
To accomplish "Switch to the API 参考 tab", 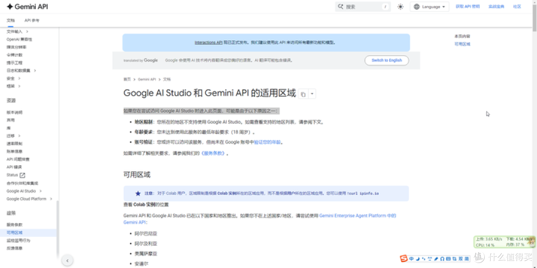I will tap(32, 20).
